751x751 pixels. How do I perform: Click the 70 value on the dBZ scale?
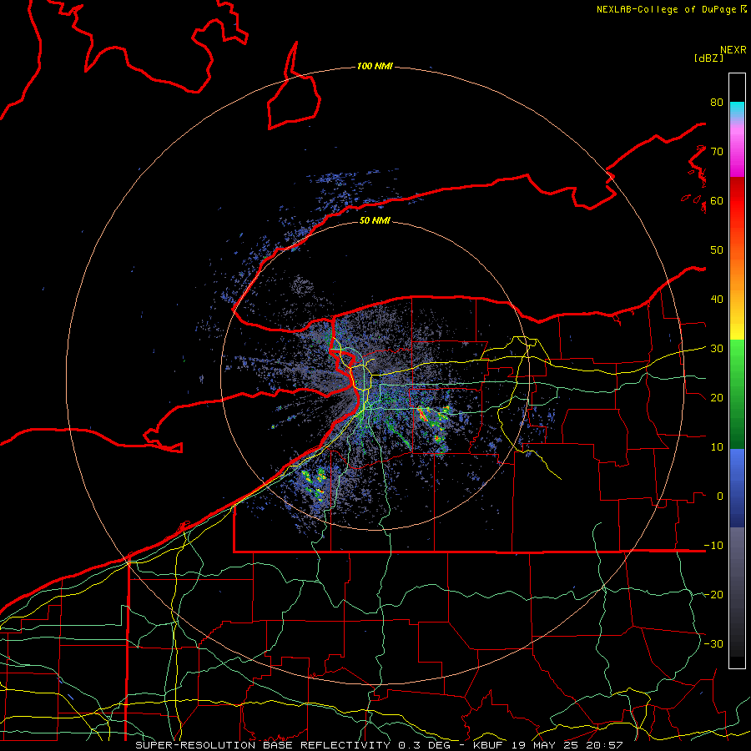tap(717, 151)
